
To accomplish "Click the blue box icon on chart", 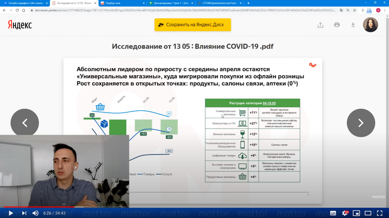I will (x=104, y=124).
